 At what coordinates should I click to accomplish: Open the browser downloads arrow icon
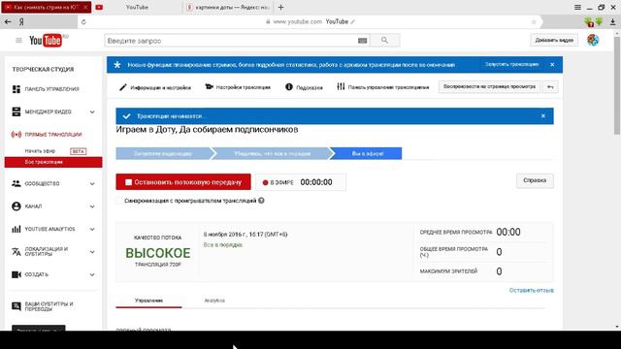tap(612, 22)
